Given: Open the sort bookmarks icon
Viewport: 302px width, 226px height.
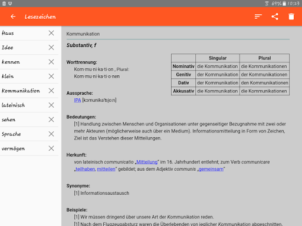Looking at the screenshot, I should tap(258, 16).
